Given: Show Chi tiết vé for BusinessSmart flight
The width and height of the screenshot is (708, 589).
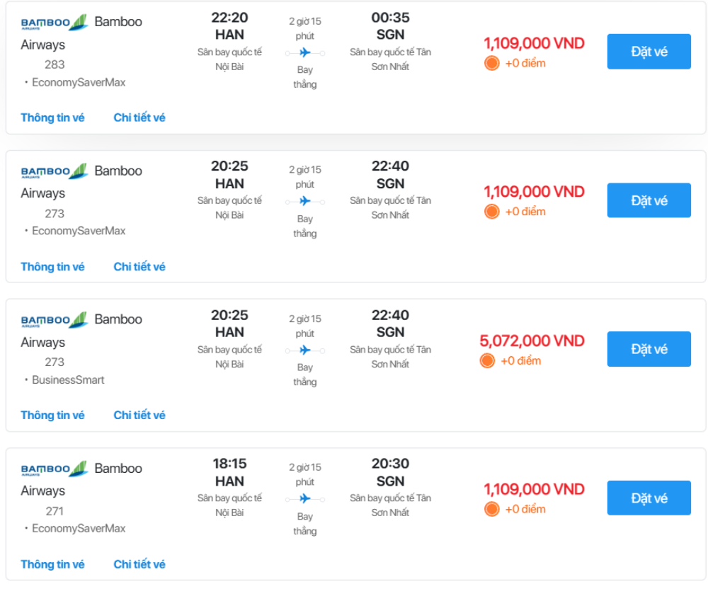Looking at the screenshot, I should pyautogui.click(x=139, y=415).
